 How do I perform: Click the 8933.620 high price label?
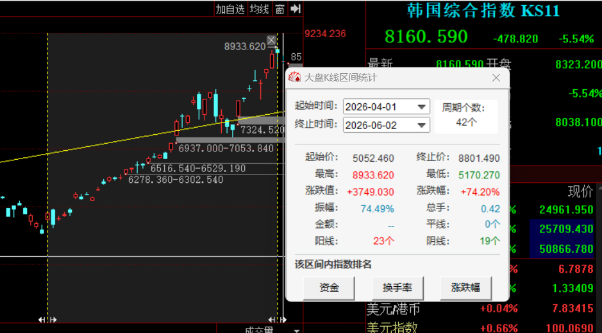point(245,46)
